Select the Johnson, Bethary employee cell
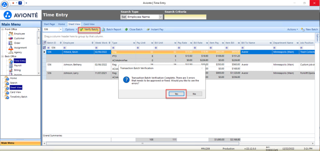 pyautogui.click(x=78, y=65)
